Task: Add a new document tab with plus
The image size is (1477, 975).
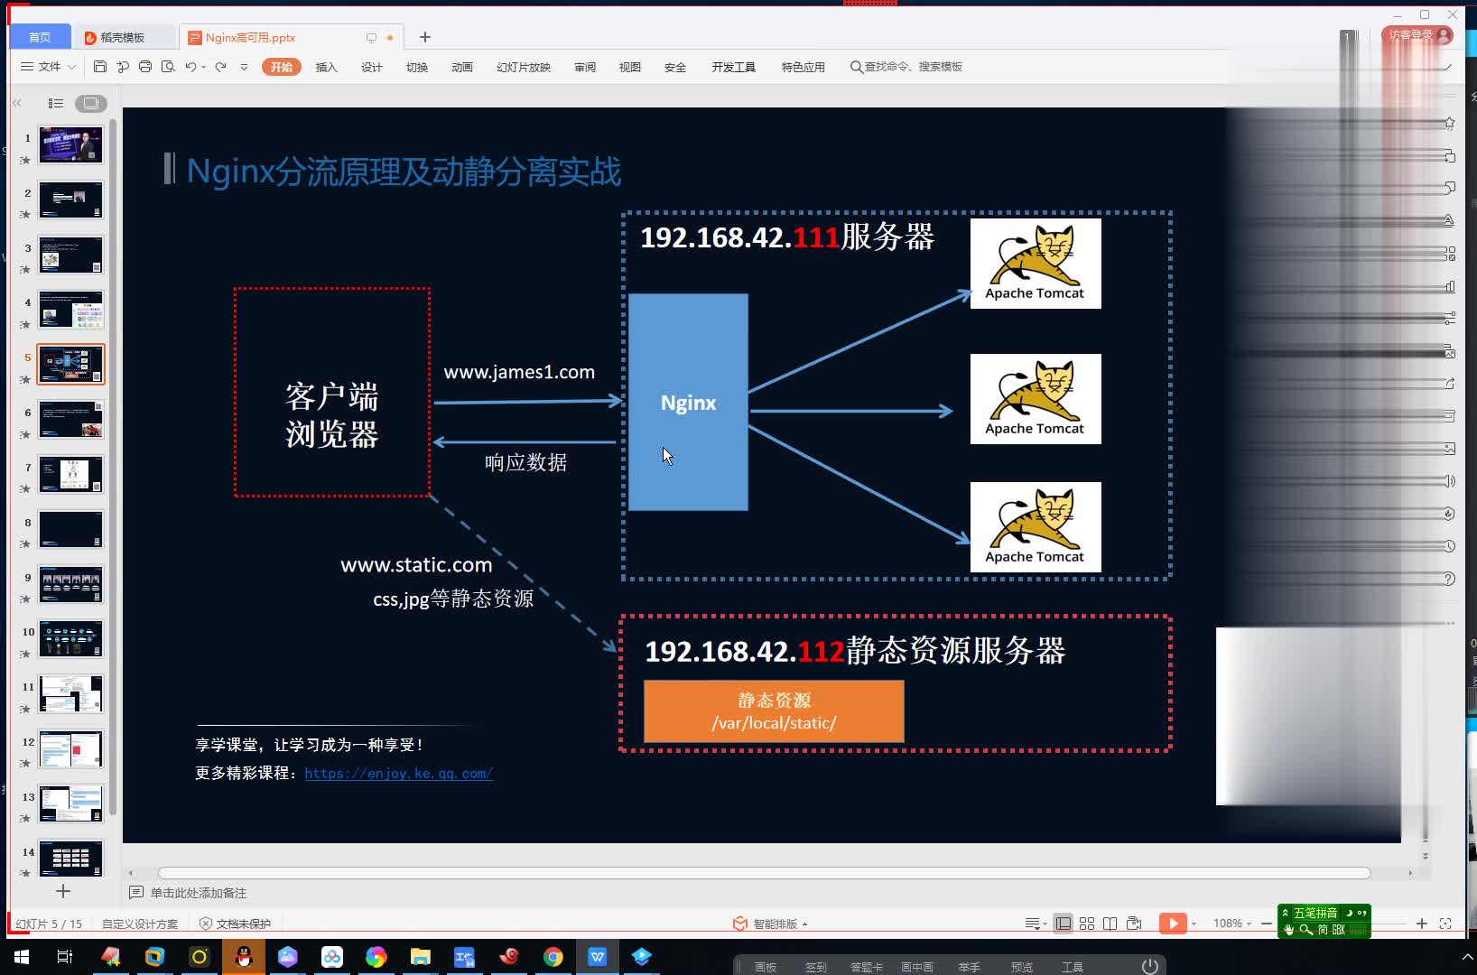Action: (425, 37)
